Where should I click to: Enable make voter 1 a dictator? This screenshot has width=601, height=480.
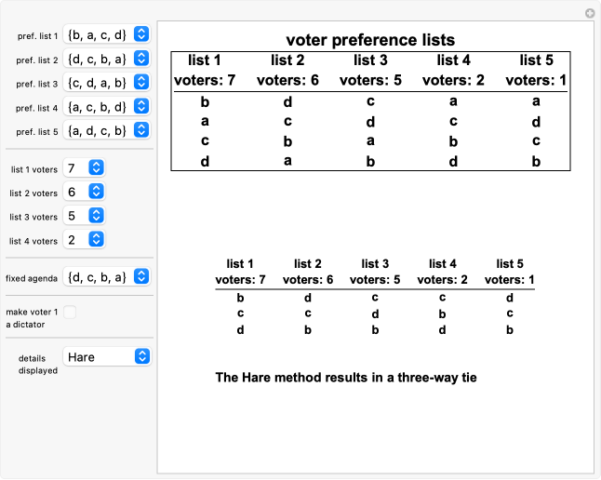70,313
